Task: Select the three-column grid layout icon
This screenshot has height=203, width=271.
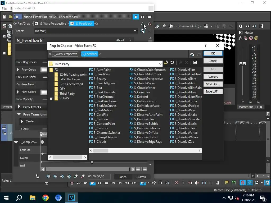Action: tap(150, 17)
